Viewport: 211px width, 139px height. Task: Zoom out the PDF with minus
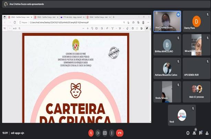[x=83, y=28]
